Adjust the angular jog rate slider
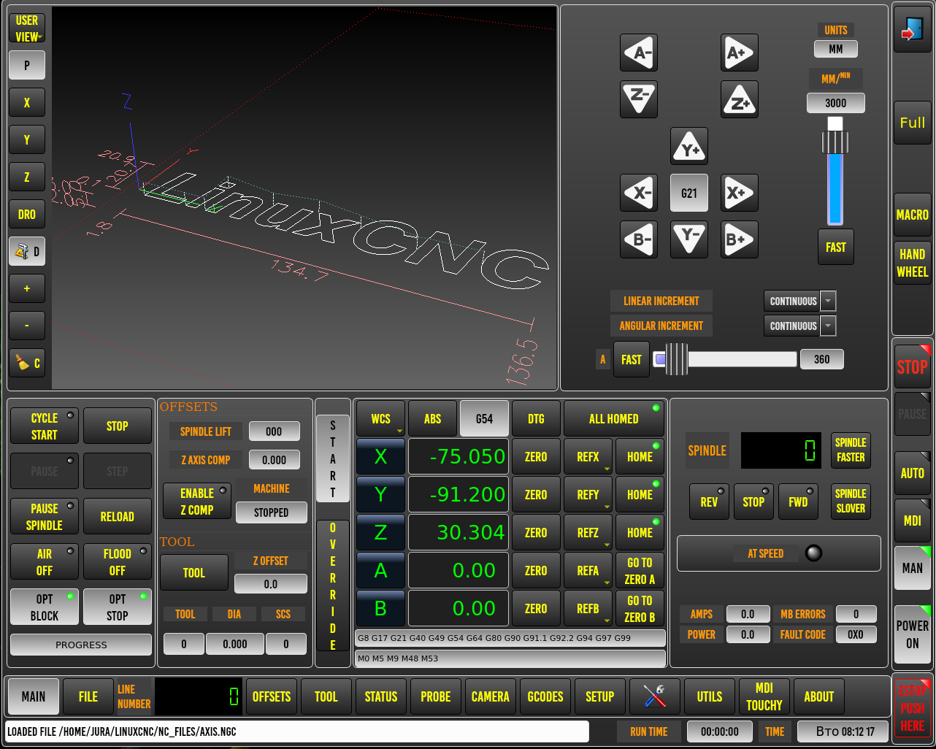Screen dimensions: 936x749 click(x=724, y=359)
